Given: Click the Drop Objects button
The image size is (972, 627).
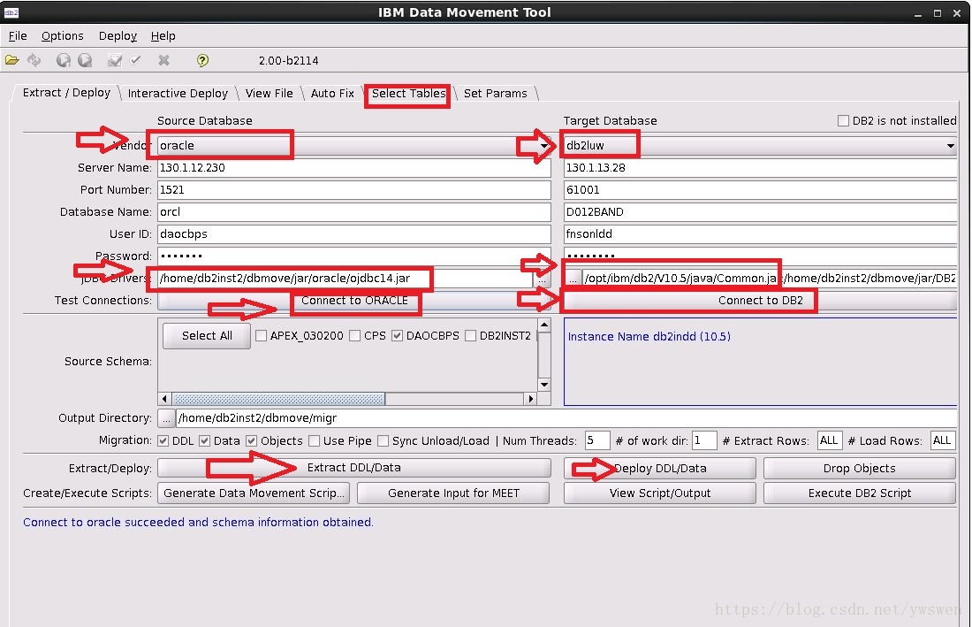Looking at the screenshot, I should 859,468.
